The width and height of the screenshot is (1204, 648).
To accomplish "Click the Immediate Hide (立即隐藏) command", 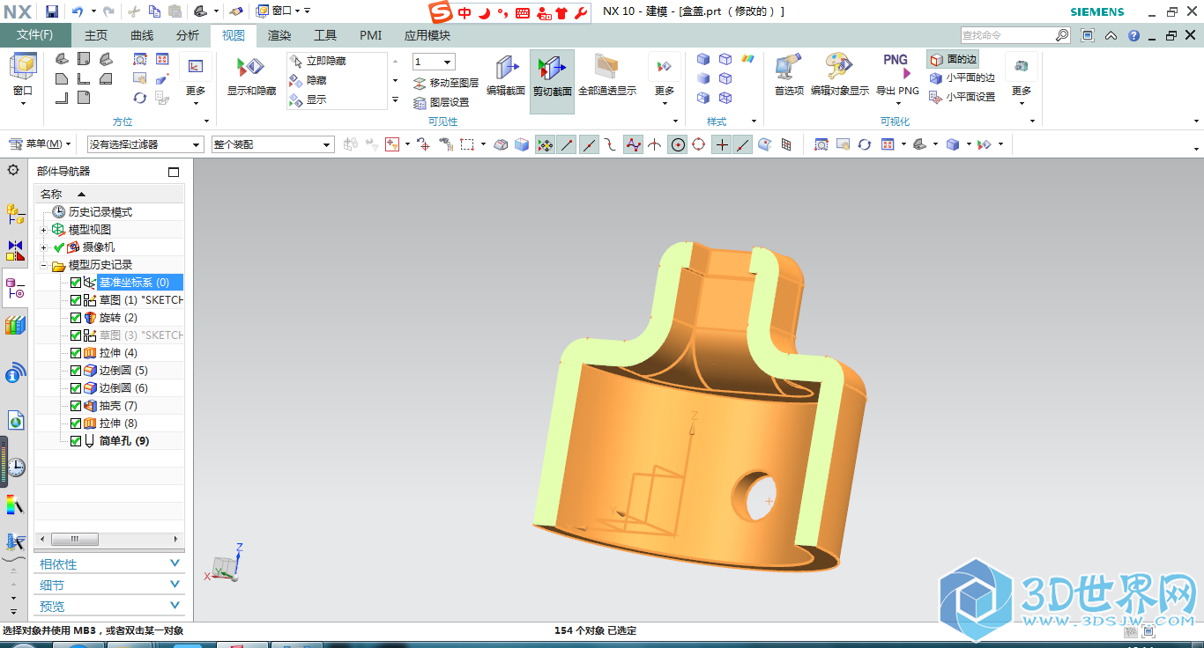I will [x=317, y=61].
